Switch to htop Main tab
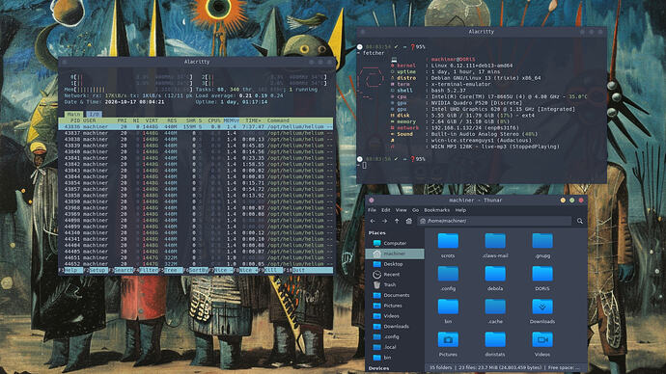666x374 pixels. click(x=73, y=114)
